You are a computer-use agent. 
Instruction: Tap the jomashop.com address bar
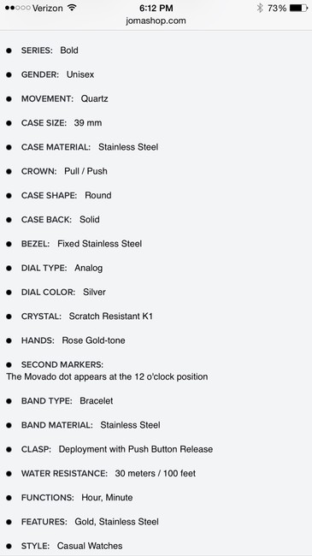coord(156,21)
